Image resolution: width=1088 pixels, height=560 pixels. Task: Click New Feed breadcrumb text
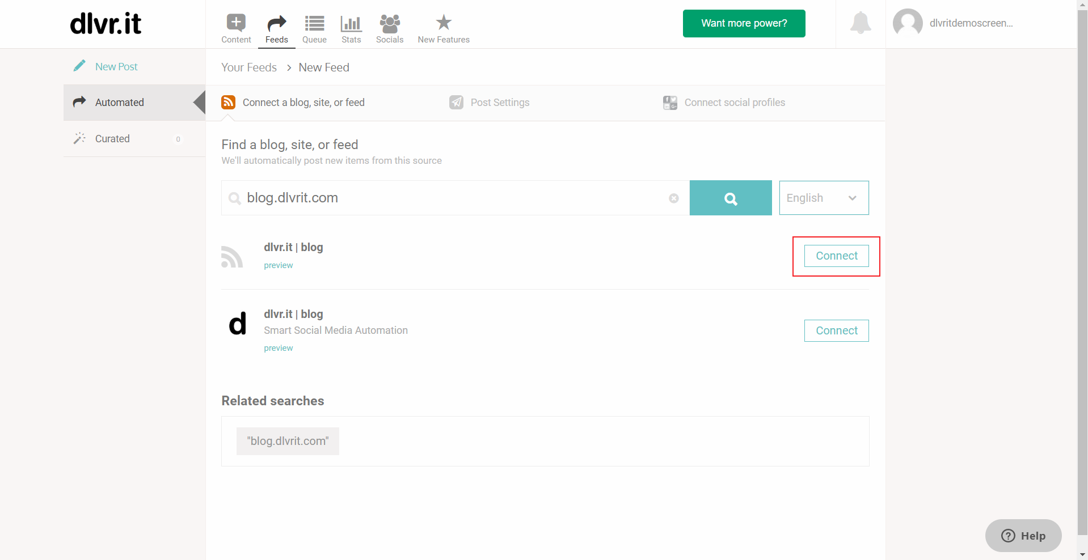click(x=324, y=67)
